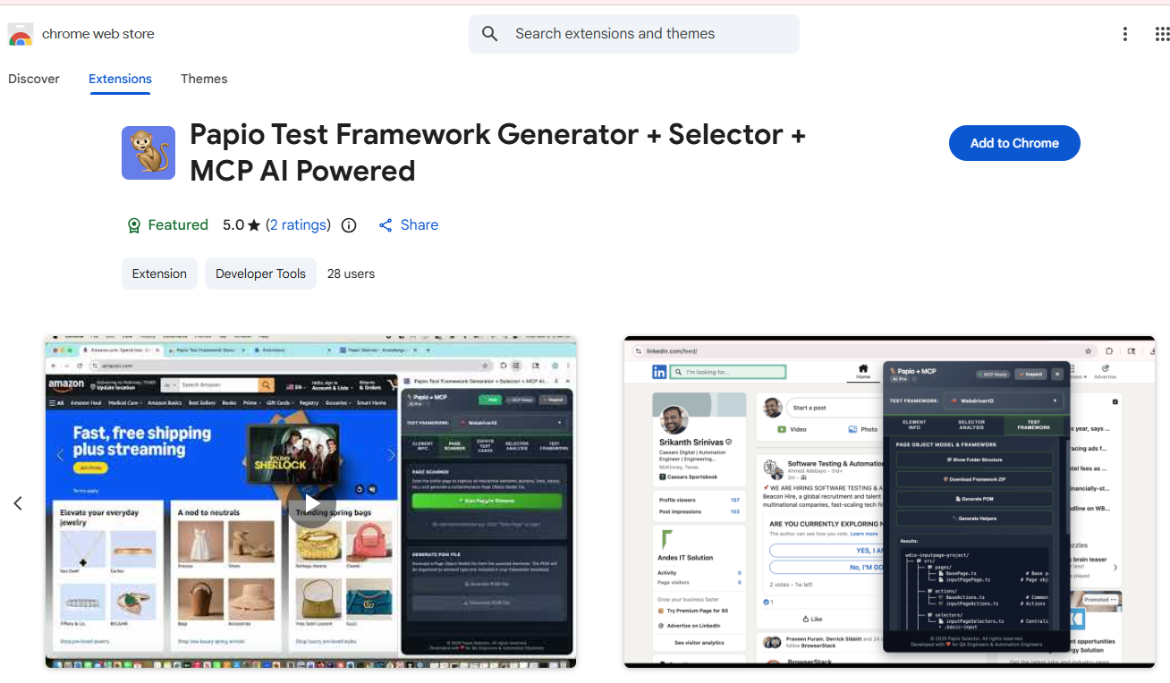
Task: Click the chrome web store title text
Action: 98,34
